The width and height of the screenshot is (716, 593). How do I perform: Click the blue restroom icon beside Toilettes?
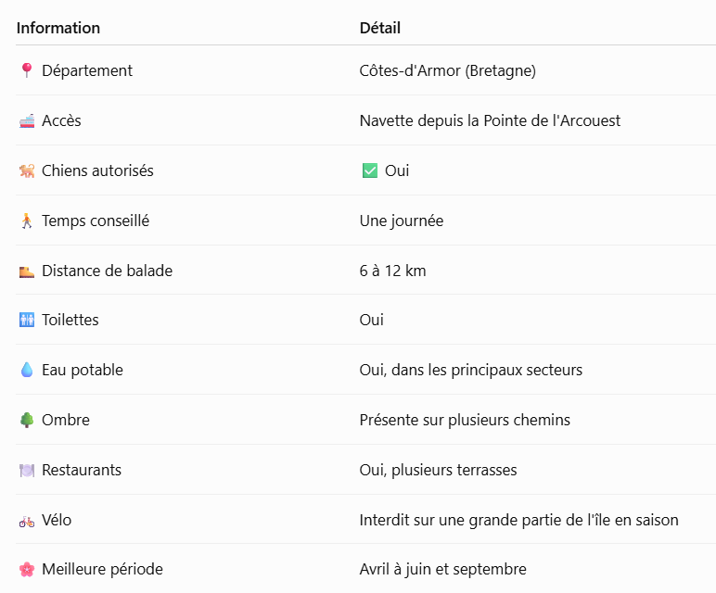[x=27, y=320]
